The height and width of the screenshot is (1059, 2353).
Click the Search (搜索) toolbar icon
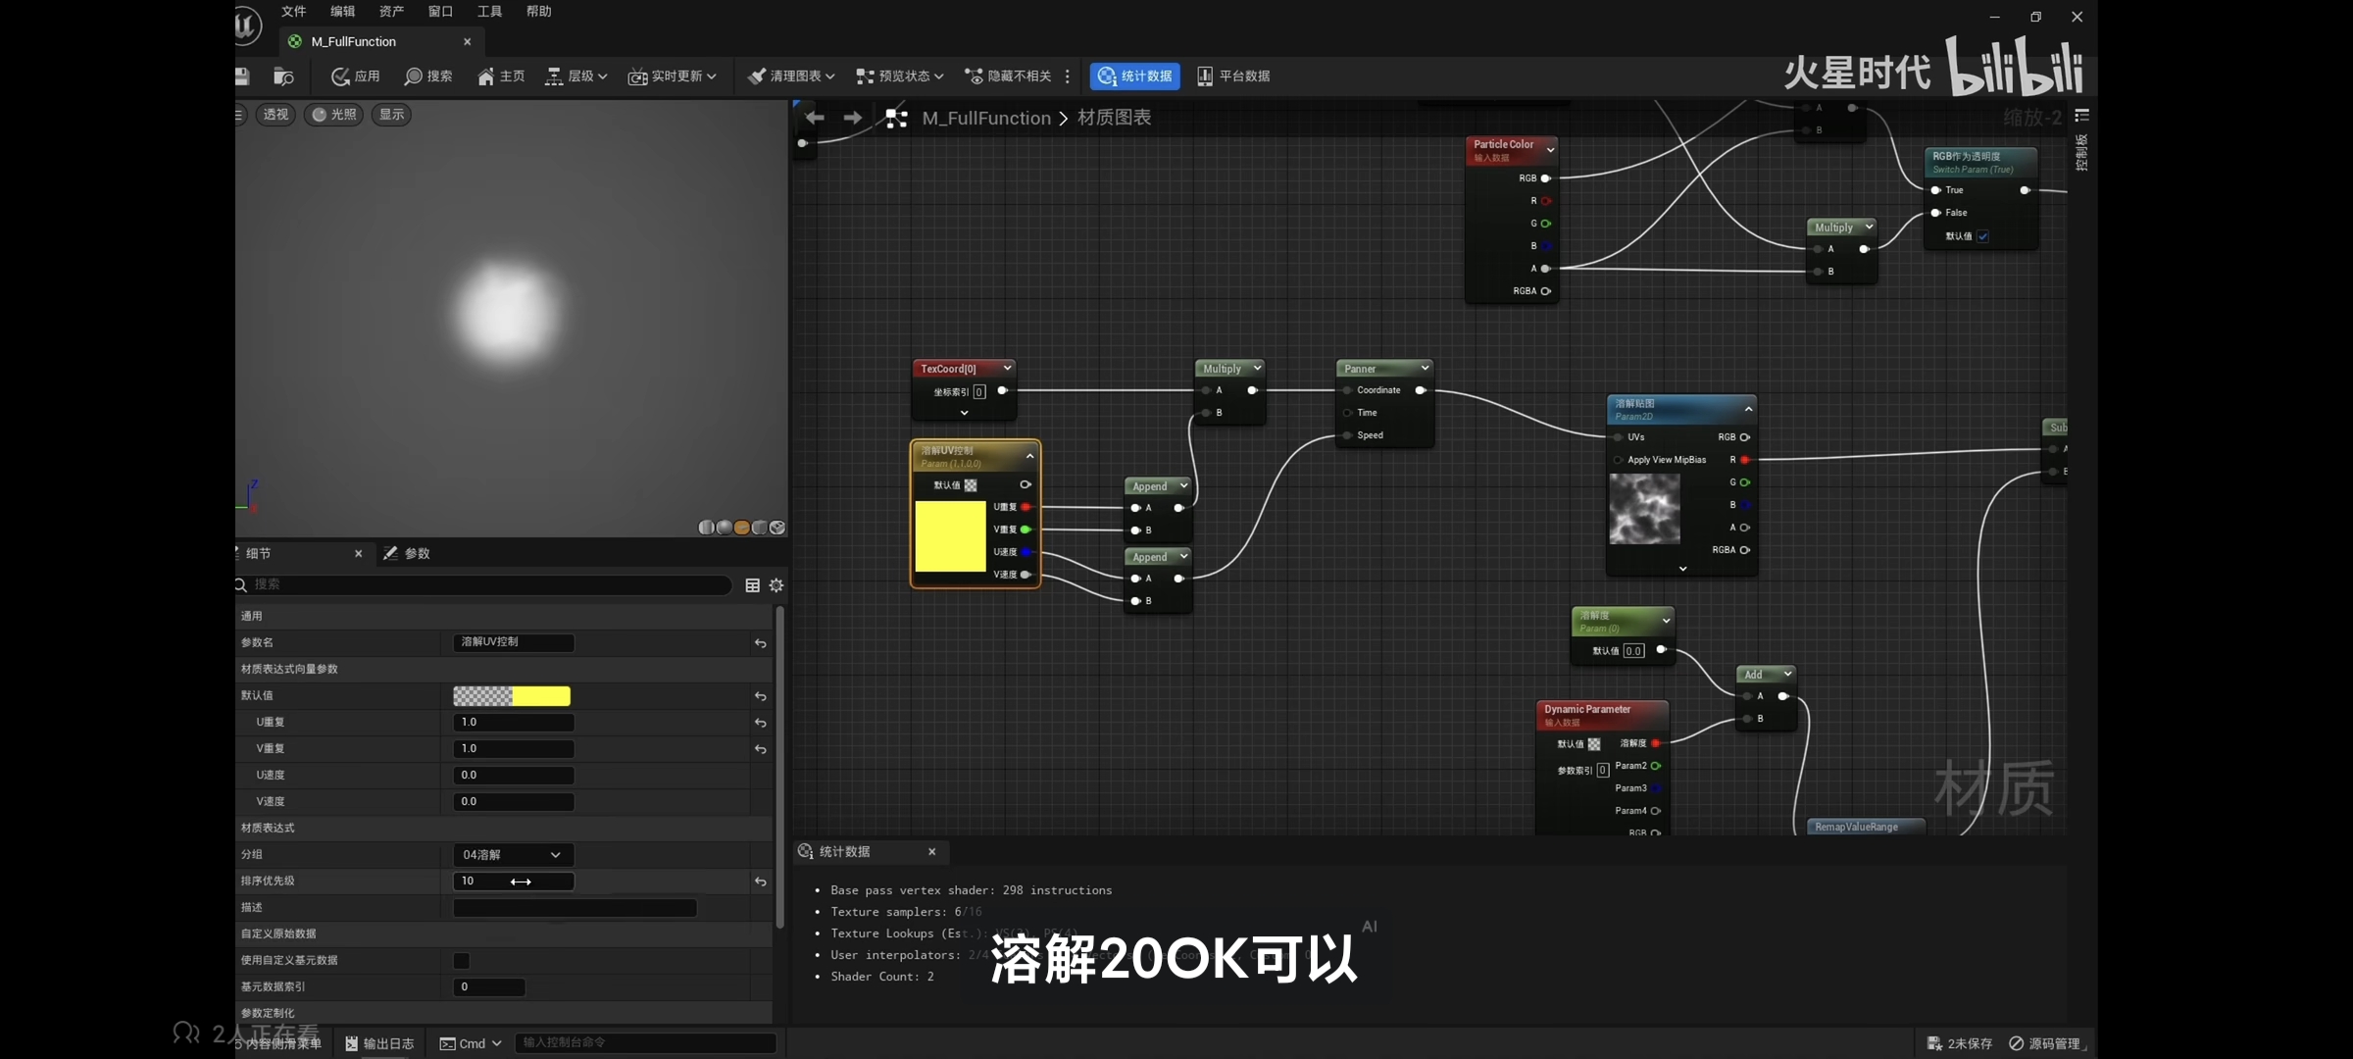point(414,76)
